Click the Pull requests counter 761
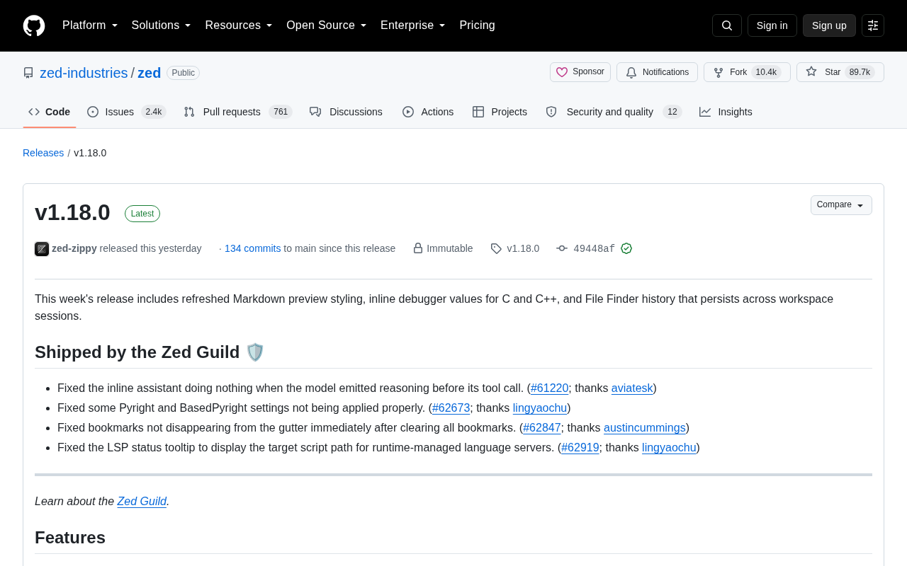907x566 pixels. [281, 112]
